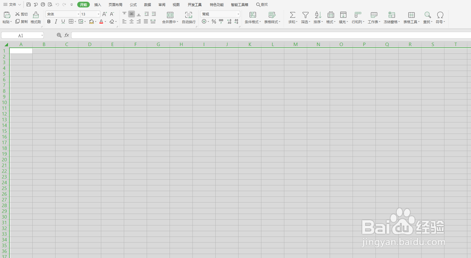The width and height of the screenshot is (471, 258).
Task: Click the 查找 search box in tab bar
Action: [262, 5]
